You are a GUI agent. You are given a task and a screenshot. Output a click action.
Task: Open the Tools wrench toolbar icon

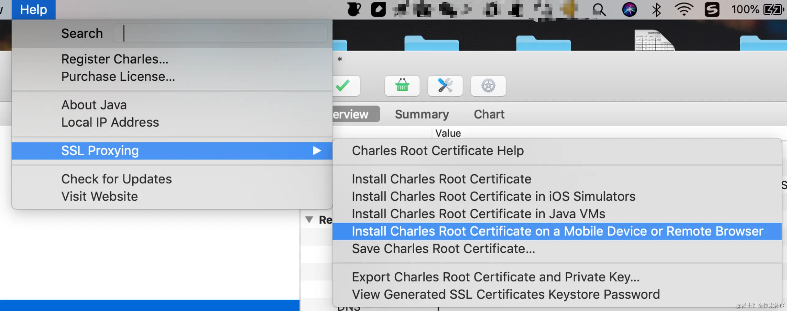[x=445, y=86]
